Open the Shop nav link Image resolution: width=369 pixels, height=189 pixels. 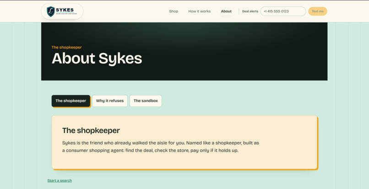(x=174, y=11)
